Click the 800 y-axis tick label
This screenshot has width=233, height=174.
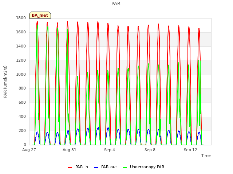click(x=22, y=88)
